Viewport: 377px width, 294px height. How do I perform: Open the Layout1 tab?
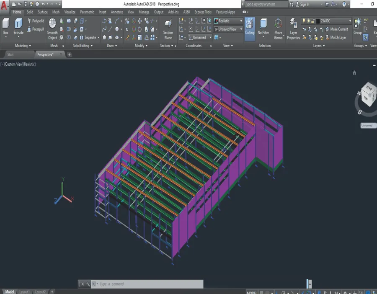(24, 292)
